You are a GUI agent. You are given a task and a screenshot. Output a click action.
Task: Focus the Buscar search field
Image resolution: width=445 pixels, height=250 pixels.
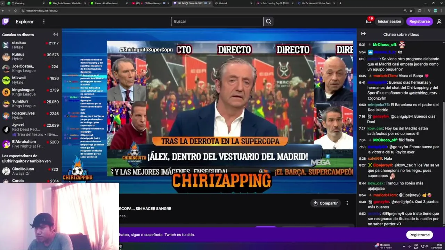pos(217,22)
